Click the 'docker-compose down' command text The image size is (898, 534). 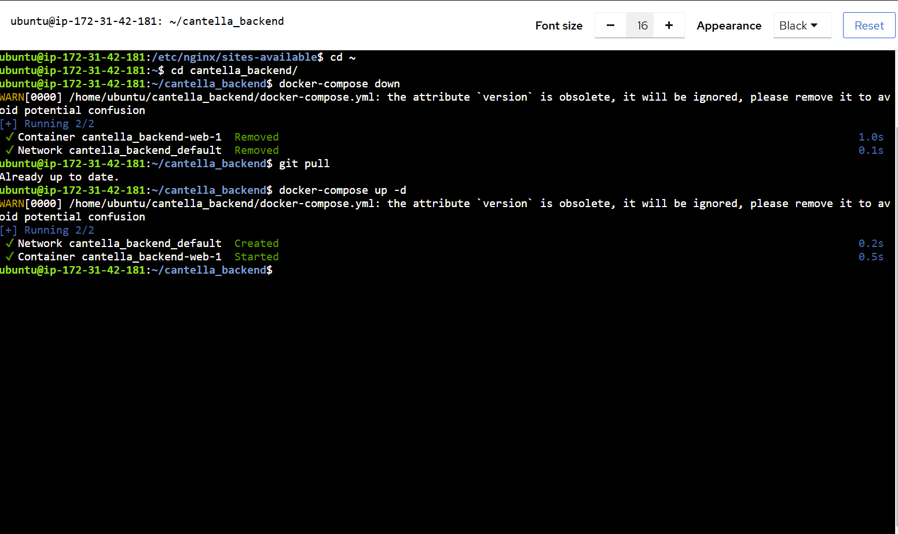coord(339,84)
